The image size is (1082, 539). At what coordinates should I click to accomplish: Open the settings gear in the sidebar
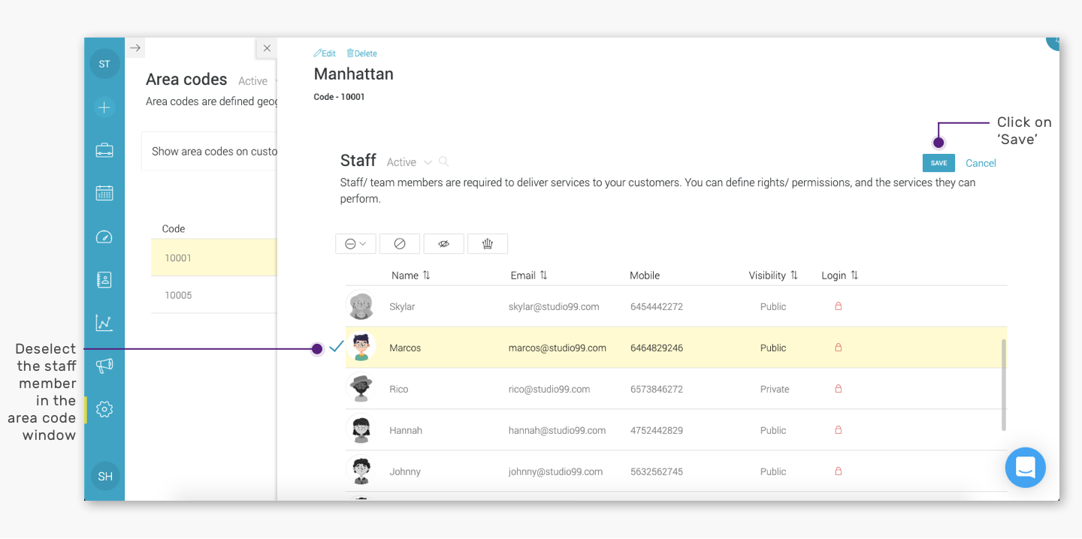tap(104, 409)
